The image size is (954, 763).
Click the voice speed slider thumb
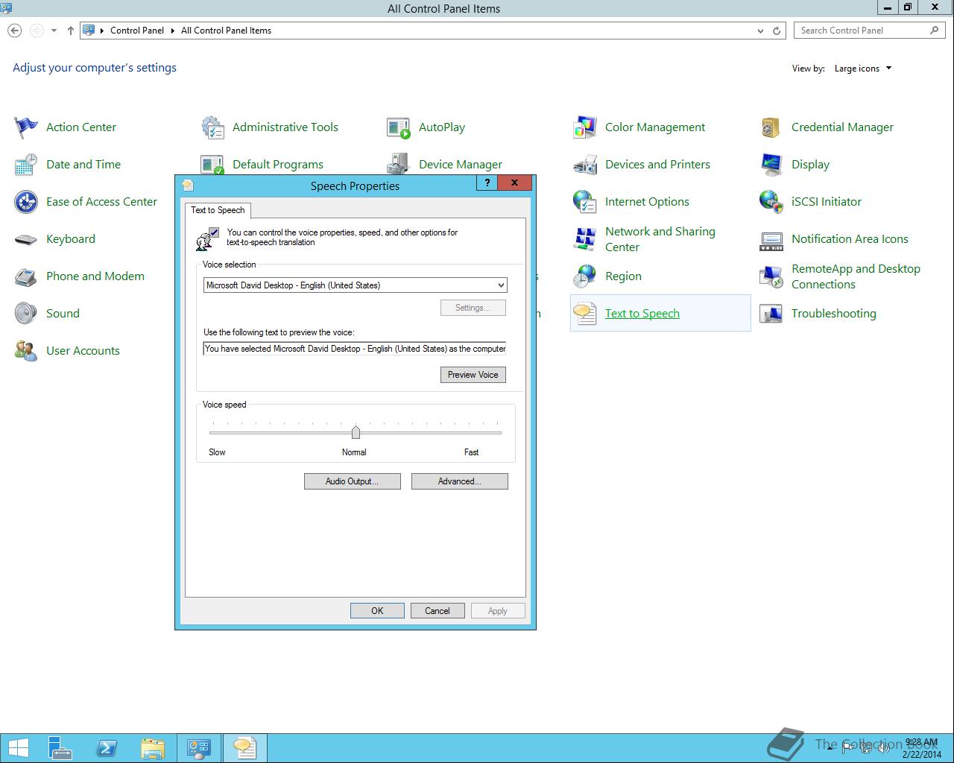click(x=356, y=432)
